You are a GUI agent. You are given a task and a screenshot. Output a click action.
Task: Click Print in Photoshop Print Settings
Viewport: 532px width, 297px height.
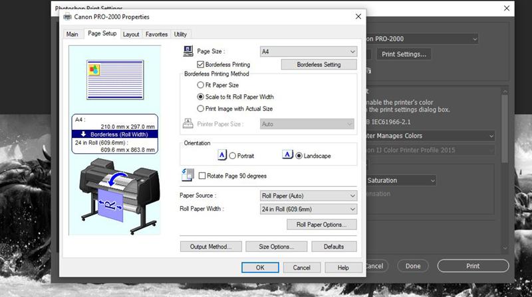click(473, 266)
